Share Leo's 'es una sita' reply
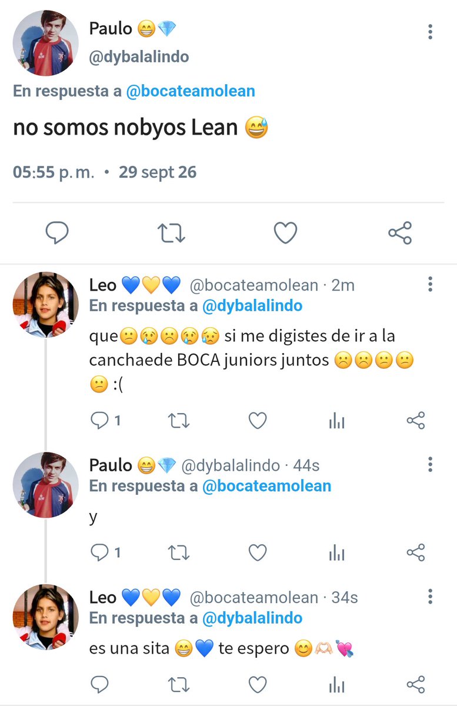This screenshot has height=706, width=457. click(x=416, y=685)
